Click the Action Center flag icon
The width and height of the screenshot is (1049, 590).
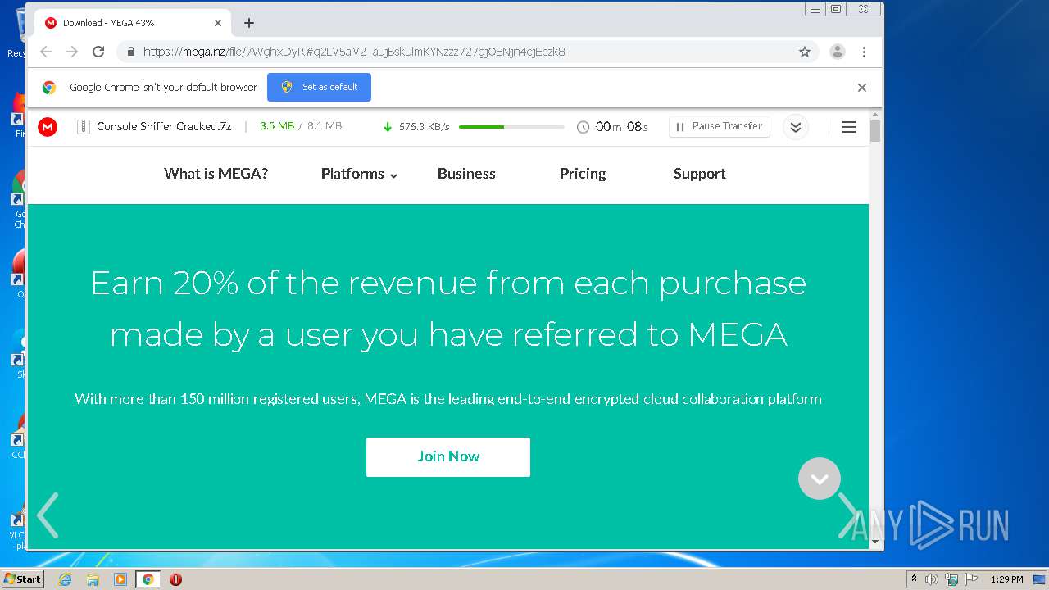point(971,579)
